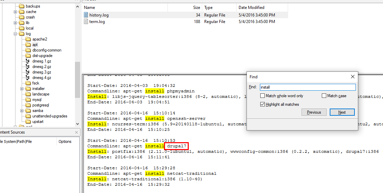This screenshot has width=383, height=193.
Task: Open the mysql folder icon
Action: pyautogui.click(x=28, y=100)
